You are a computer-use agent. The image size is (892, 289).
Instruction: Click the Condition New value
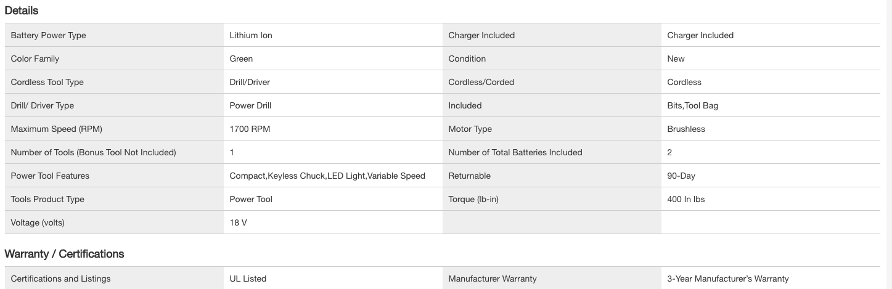click(x=676, y=59)
